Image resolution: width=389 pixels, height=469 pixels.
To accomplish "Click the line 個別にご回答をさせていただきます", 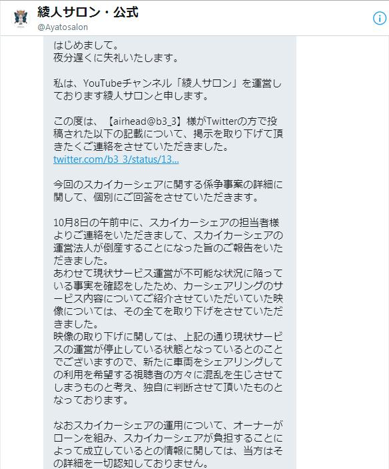I will [156, 197].
